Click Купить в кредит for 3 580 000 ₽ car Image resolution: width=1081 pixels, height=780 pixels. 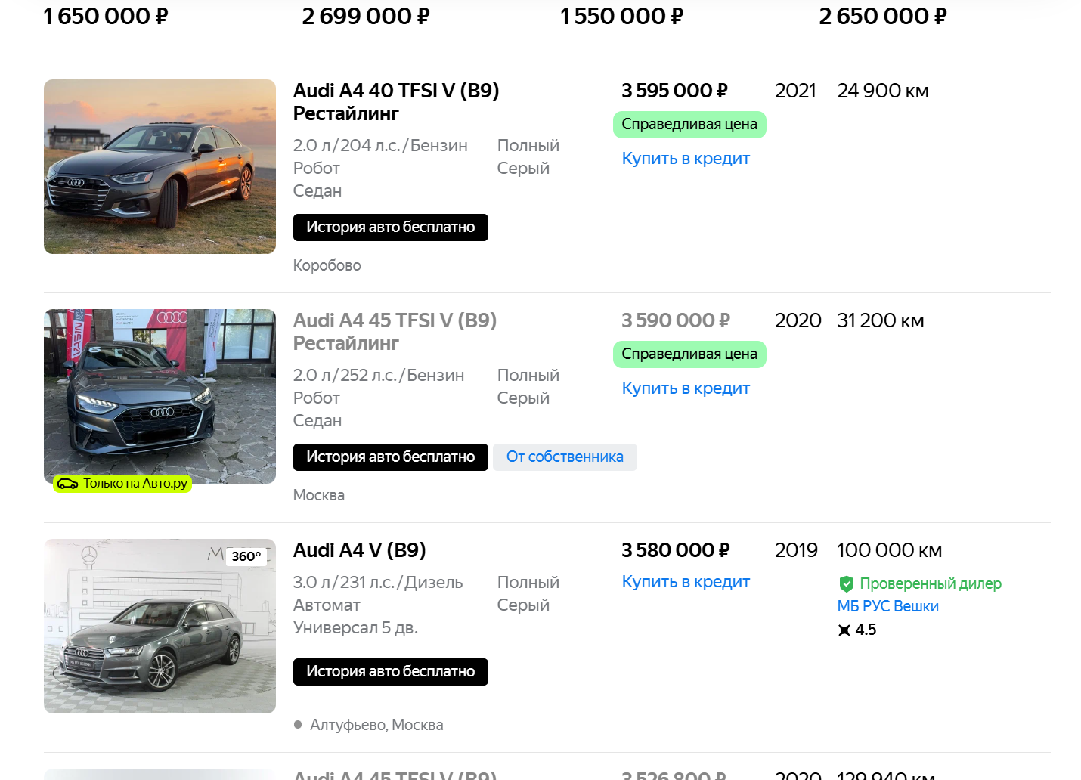(685, 582)
